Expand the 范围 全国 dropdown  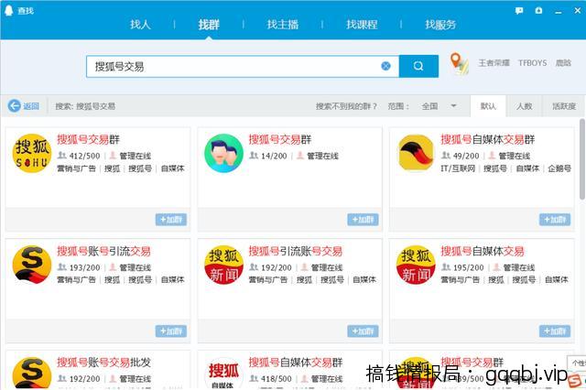click(439, 106)
